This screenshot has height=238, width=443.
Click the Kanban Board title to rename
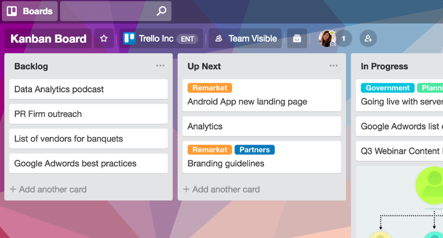(48, 39)
